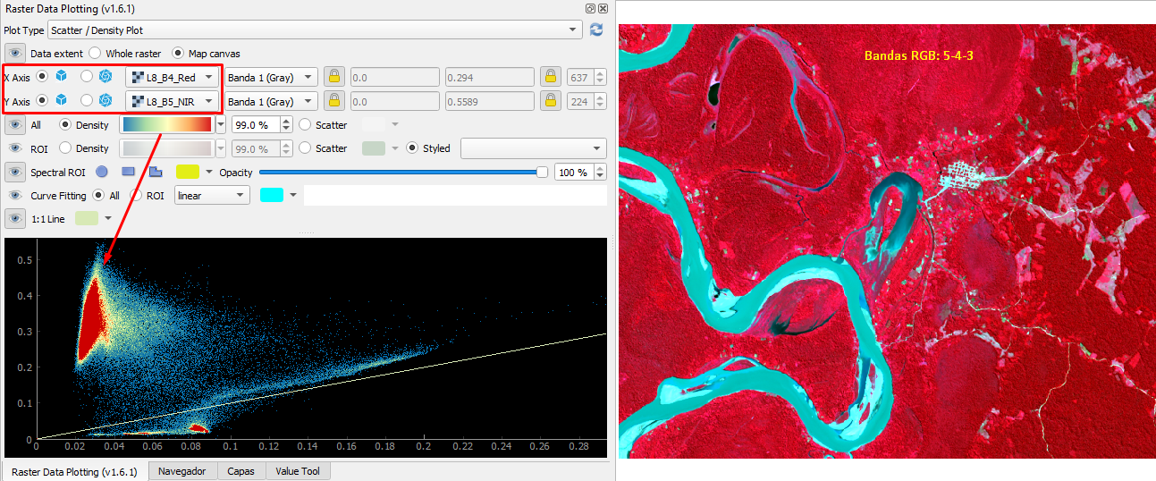Open 1:1 Line color dropdown arrow
Screen dimensions: 1156x481
(109, 218)
